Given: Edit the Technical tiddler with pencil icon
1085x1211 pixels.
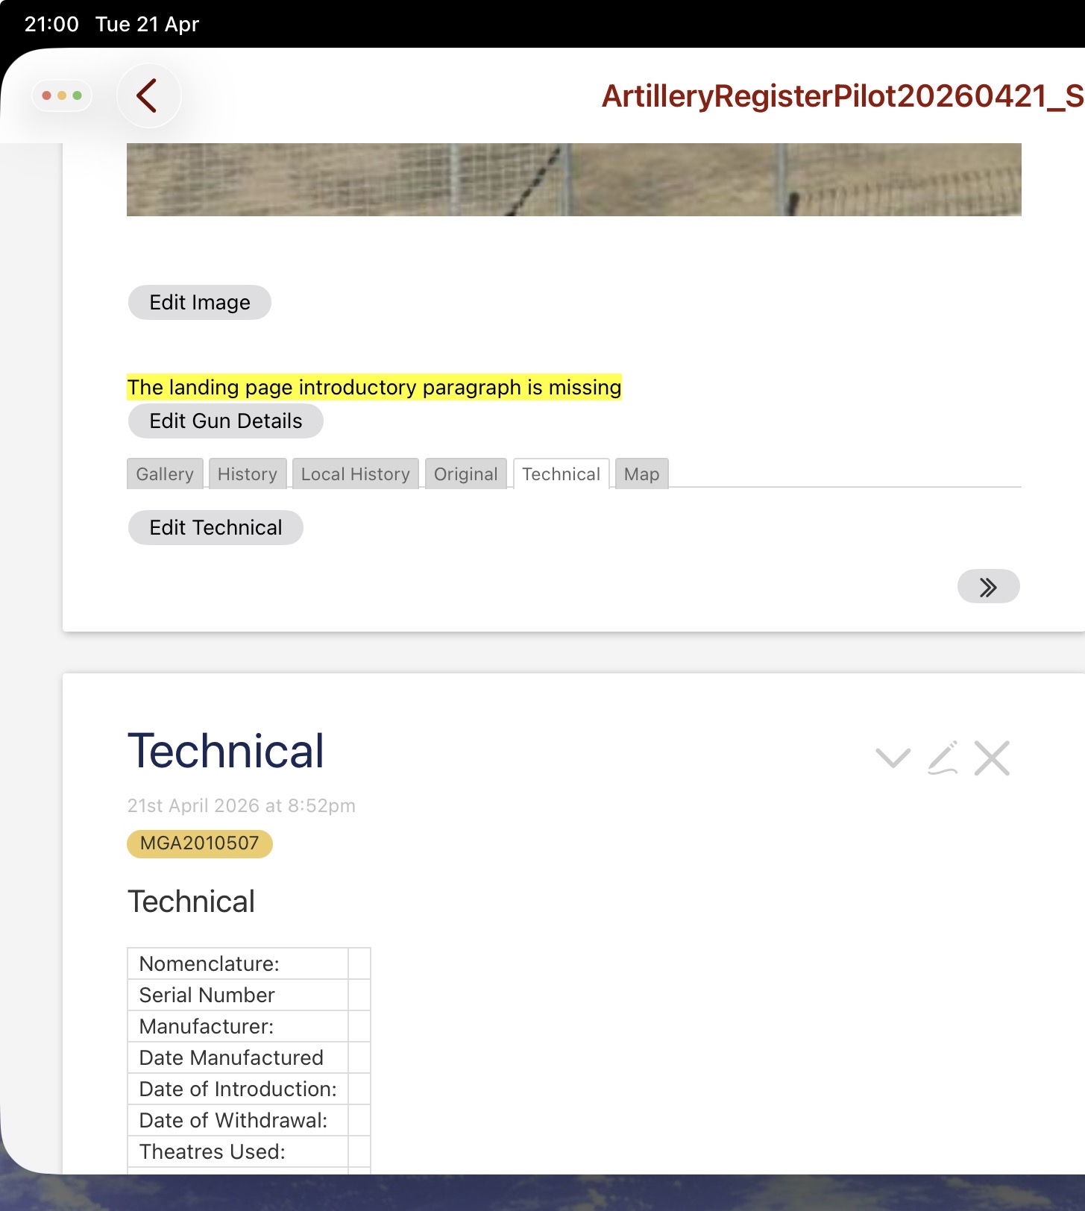Looking at the screenshot, I should (x=943, y=758).
